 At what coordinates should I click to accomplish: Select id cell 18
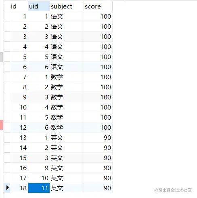(x=19, y=188)
